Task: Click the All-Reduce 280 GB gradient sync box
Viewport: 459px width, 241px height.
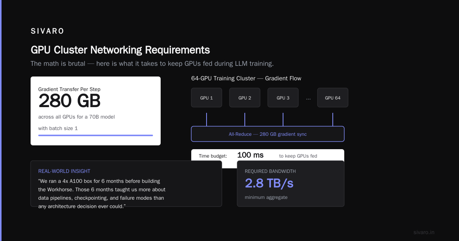Action: [268, 134]
